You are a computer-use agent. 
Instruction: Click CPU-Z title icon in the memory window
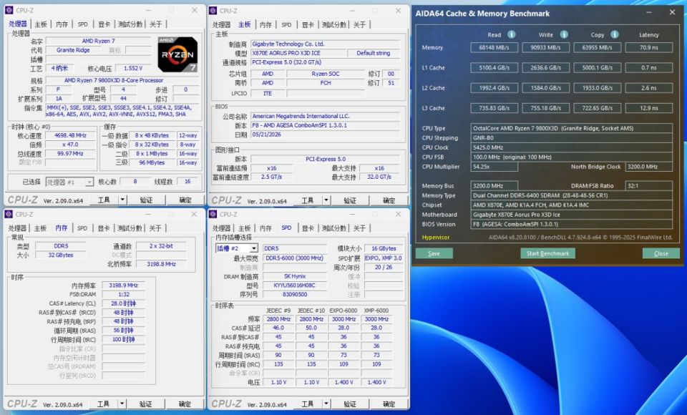9,214
